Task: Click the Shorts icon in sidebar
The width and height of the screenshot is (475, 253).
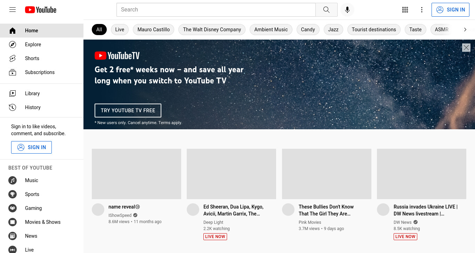Action: coord(13,58)
